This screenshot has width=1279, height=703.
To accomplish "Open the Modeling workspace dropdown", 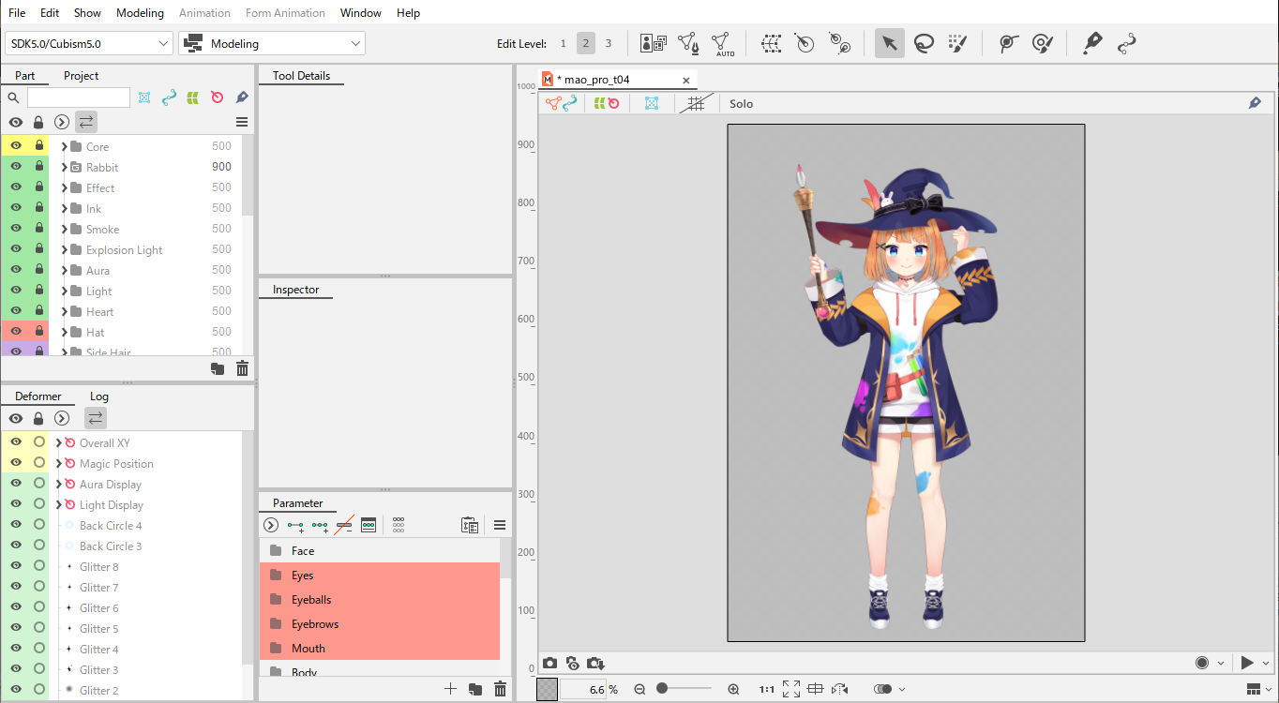I will (272, 43).
